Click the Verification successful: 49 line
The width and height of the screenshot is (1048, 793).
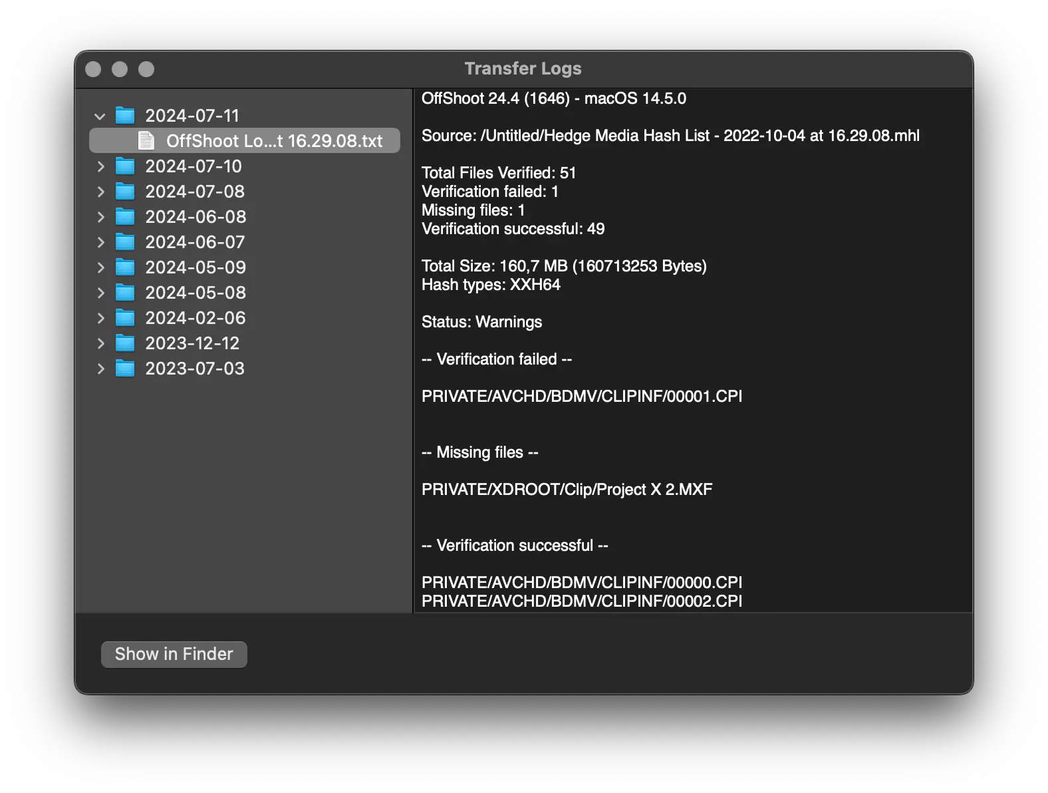click(513, 229)
